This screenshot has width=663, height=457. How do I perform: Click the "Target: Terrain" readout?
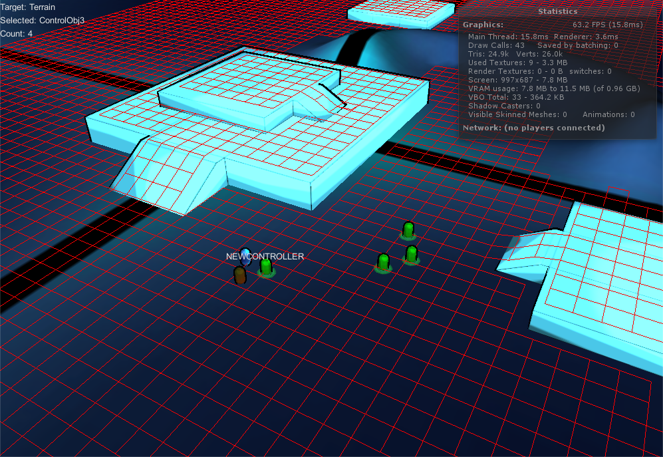point(28,7)
